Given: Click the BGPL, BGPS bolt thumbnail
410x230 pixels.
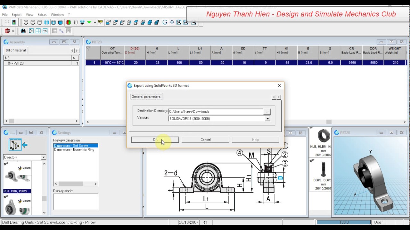Looking at the screenshot, I should pos(321,174).
